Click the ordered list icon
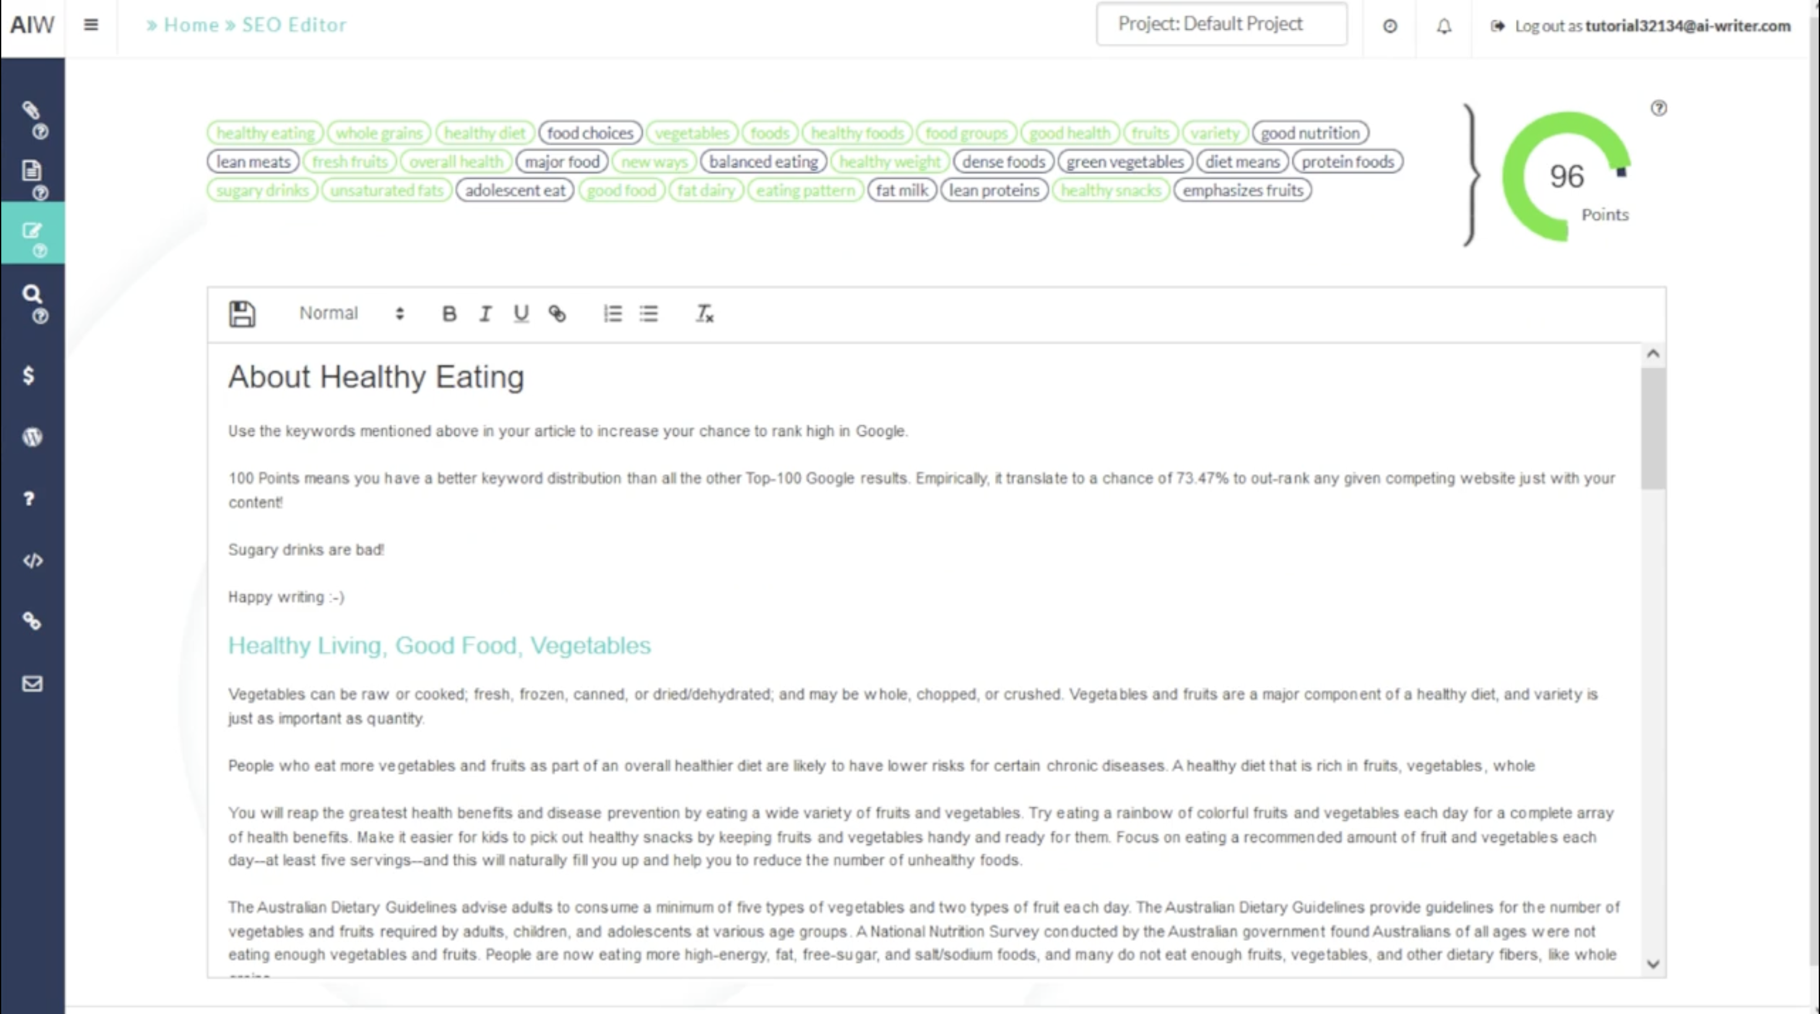This screenshot has width=1820, height=1014. [612, 313]
